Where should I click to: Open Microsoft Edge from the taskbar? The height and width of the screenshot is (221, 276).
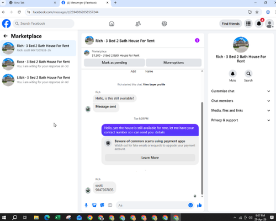click(x=47, y=218)
